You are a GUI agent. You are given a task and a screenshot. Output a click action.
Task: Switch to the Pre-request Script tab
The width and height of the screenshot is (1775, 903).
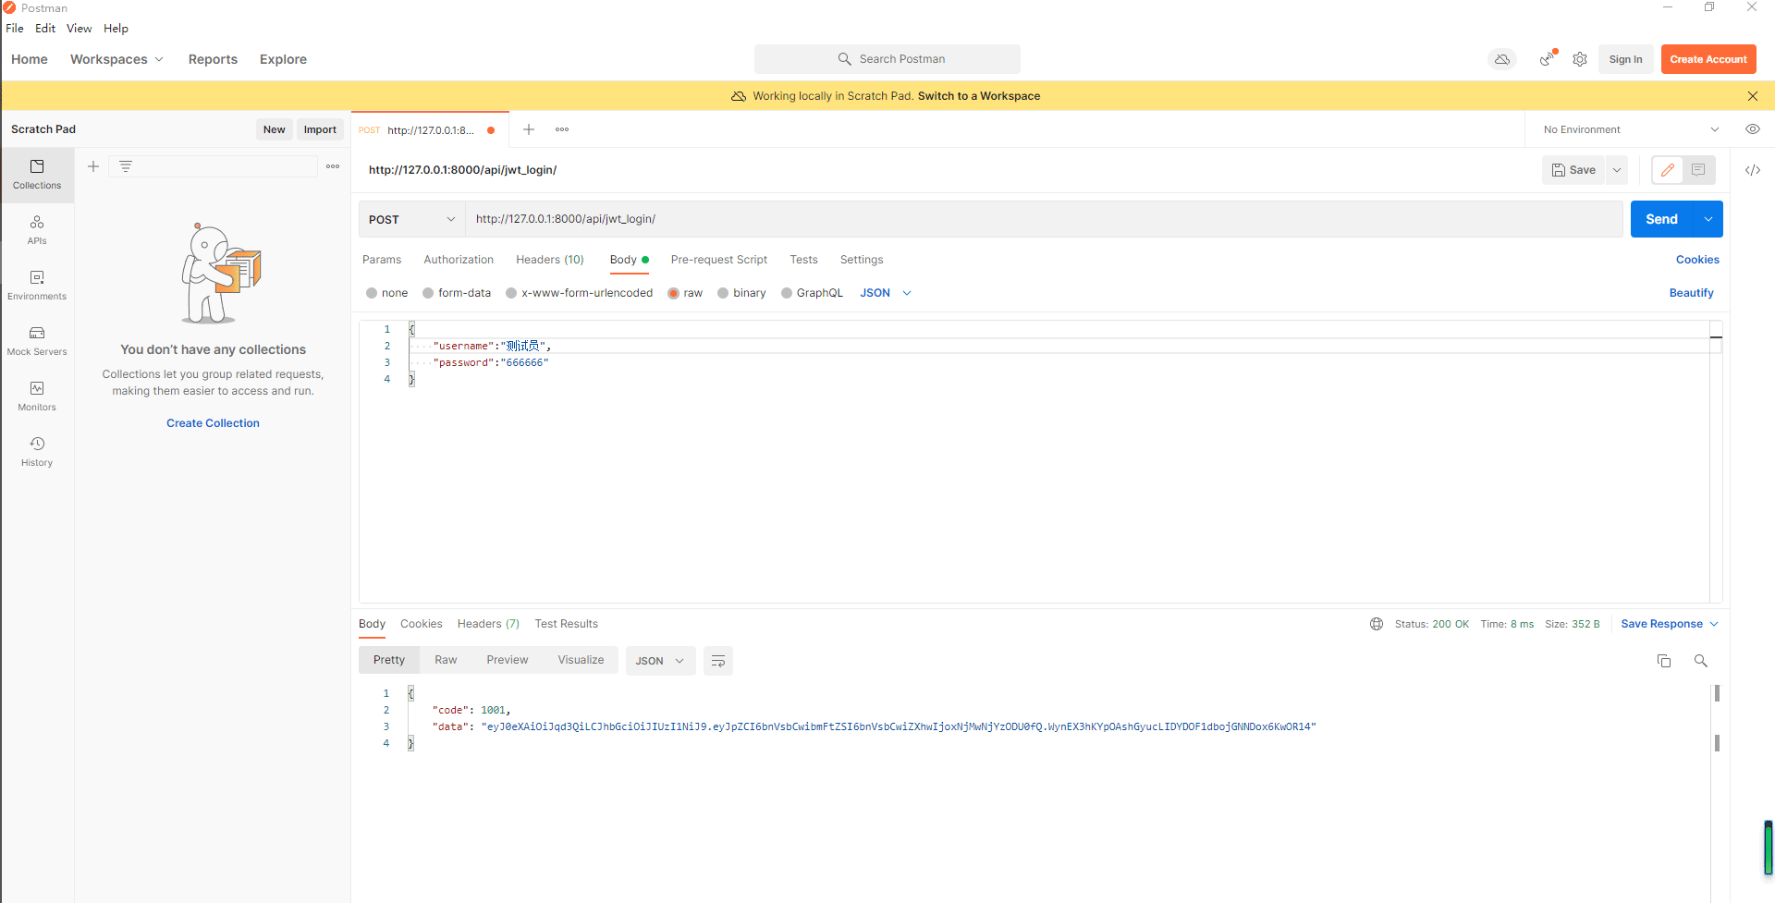(719, 260)
